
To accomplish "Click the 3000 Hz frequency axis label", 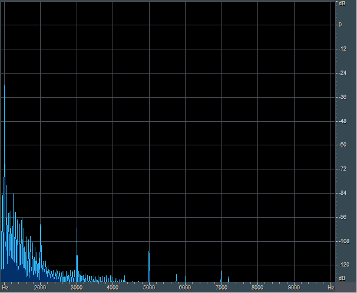I will click(x=77, y=288).
